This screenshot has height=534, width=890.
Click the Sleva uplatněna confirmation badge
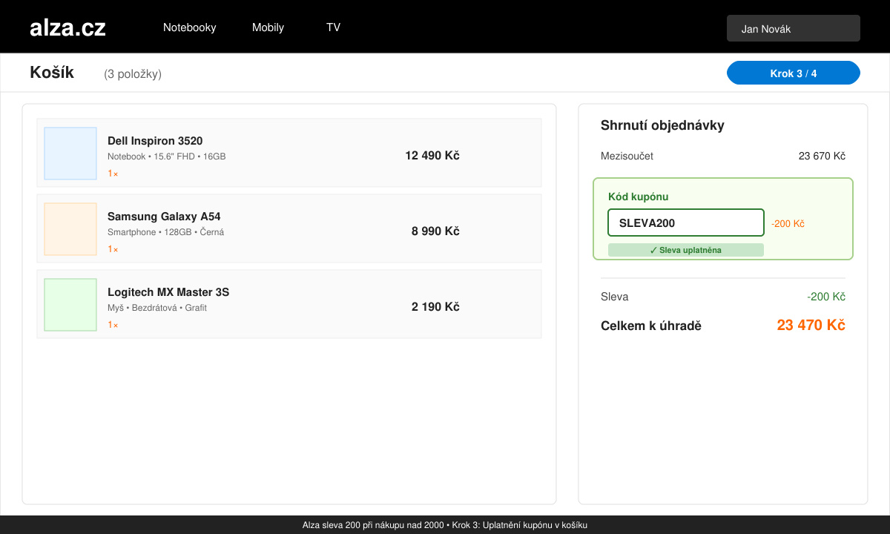point(686,250)
